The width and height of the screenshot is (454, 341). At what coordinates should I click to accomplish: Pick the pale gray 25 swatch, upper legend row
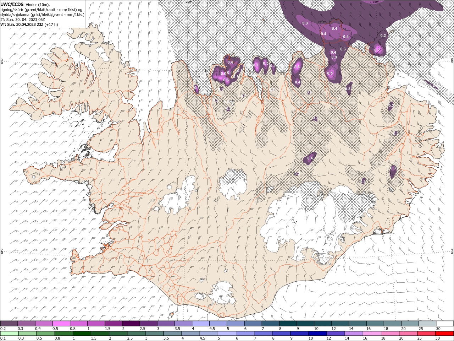pos(427,323)
